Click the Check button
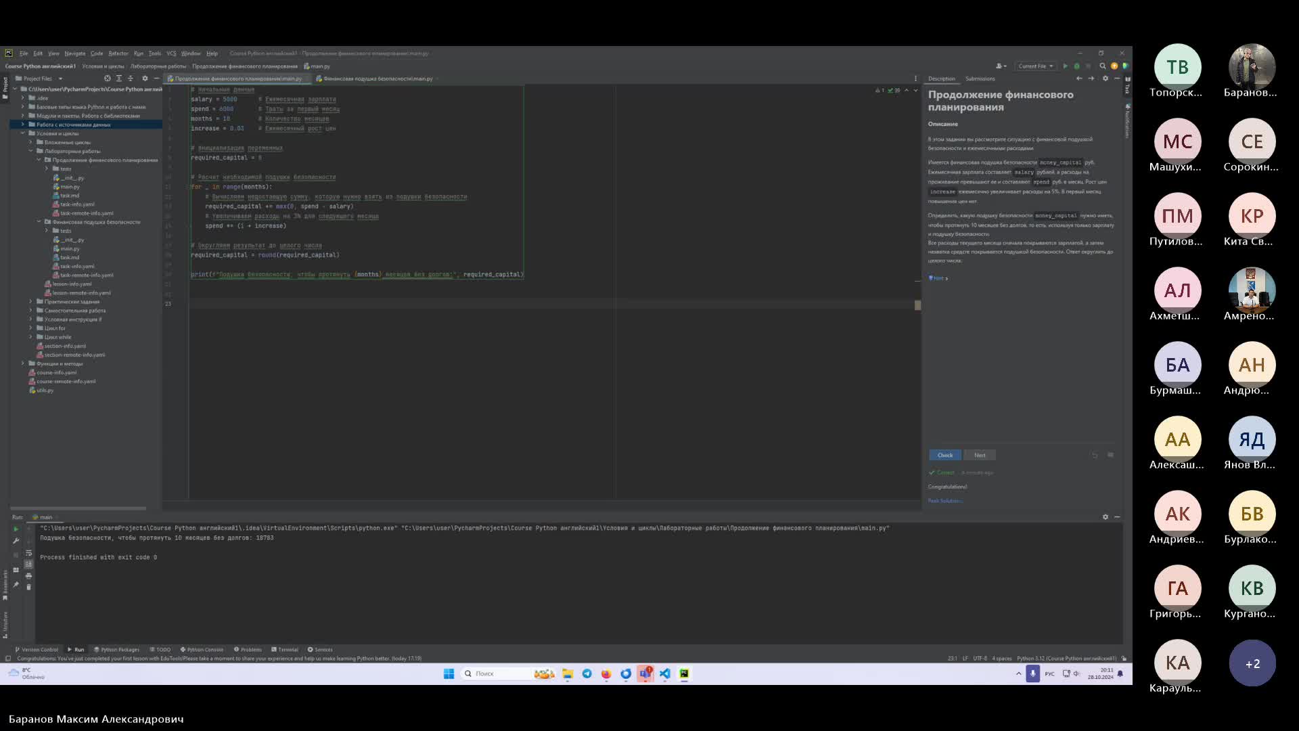Viewport: 1299px width, 731px height. [x=945, y=456]
